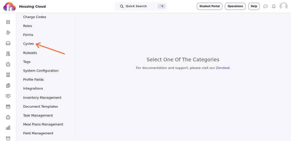Click the notifications bell icon

click(x=274, y=6)
